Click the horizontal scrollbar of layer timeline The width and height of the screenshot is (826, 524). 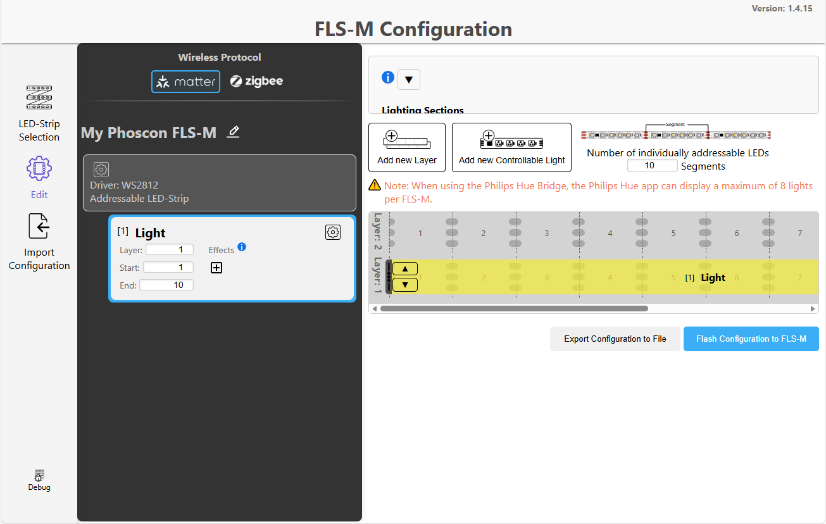tap(514, 309)
